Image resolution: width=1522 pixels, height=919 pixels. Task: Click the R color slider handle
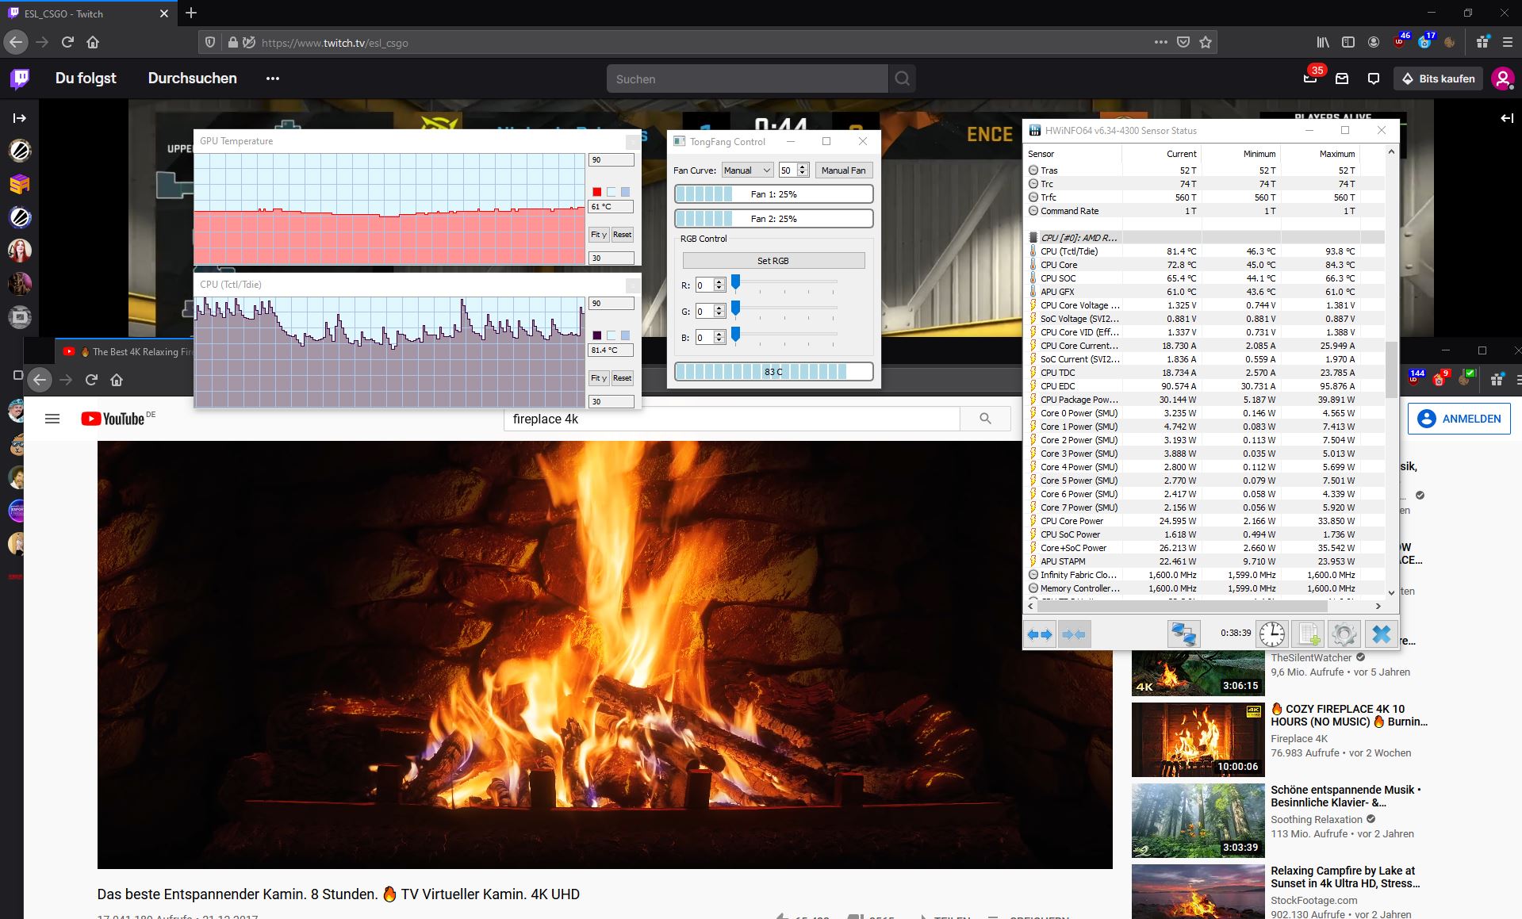(x=736, y=282)
